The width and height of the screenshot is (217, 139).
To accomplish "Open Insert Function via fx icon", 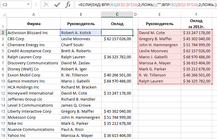I will tap(68, 5).
